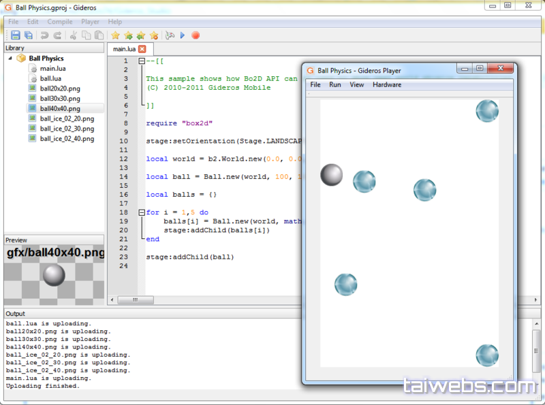Close the main.lua editor tab
This screenshot has width=545, height=405.
point(142,49)
